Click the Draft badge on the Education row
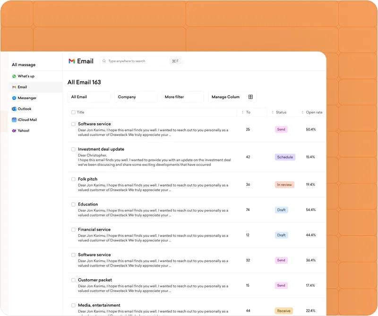The height and width of the screenshot is (316, 378). click(281, 210)
